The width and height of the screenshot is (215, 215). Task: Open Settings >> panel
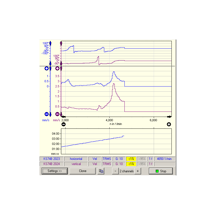coord(55,171)
